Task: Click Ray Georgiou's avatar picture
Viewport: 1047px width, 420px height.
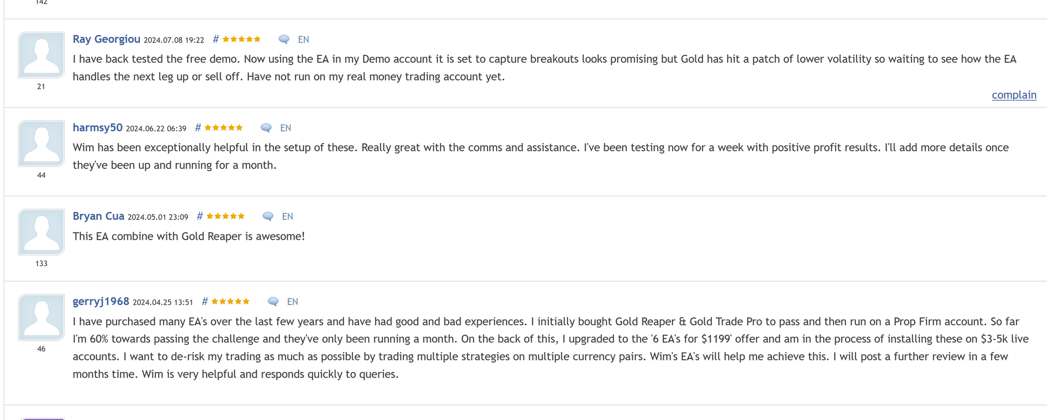Action: point(41,55)
